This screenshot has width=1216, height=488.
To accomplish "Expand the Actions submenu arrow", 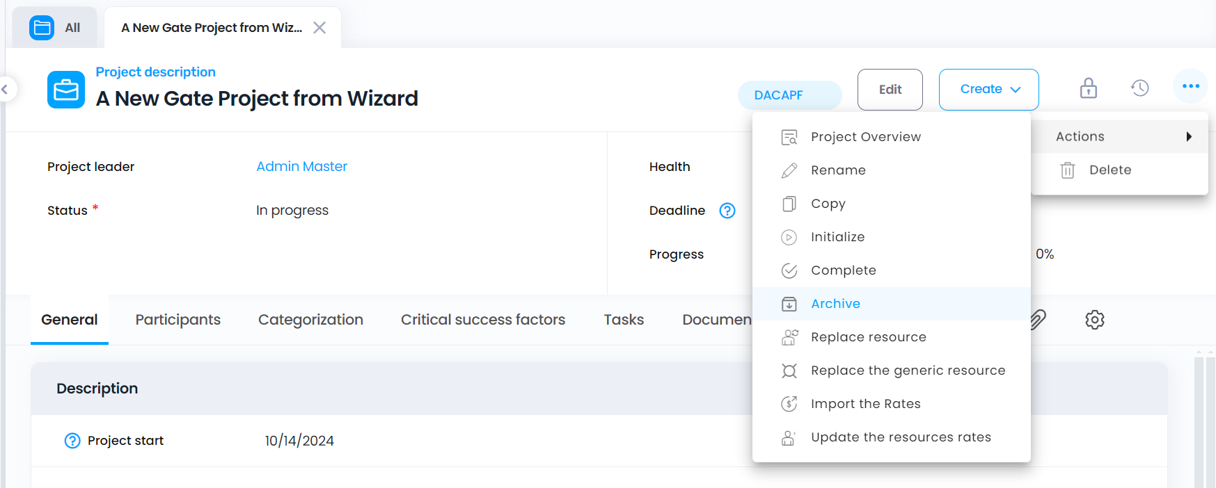I will [x=1189, y=137].
